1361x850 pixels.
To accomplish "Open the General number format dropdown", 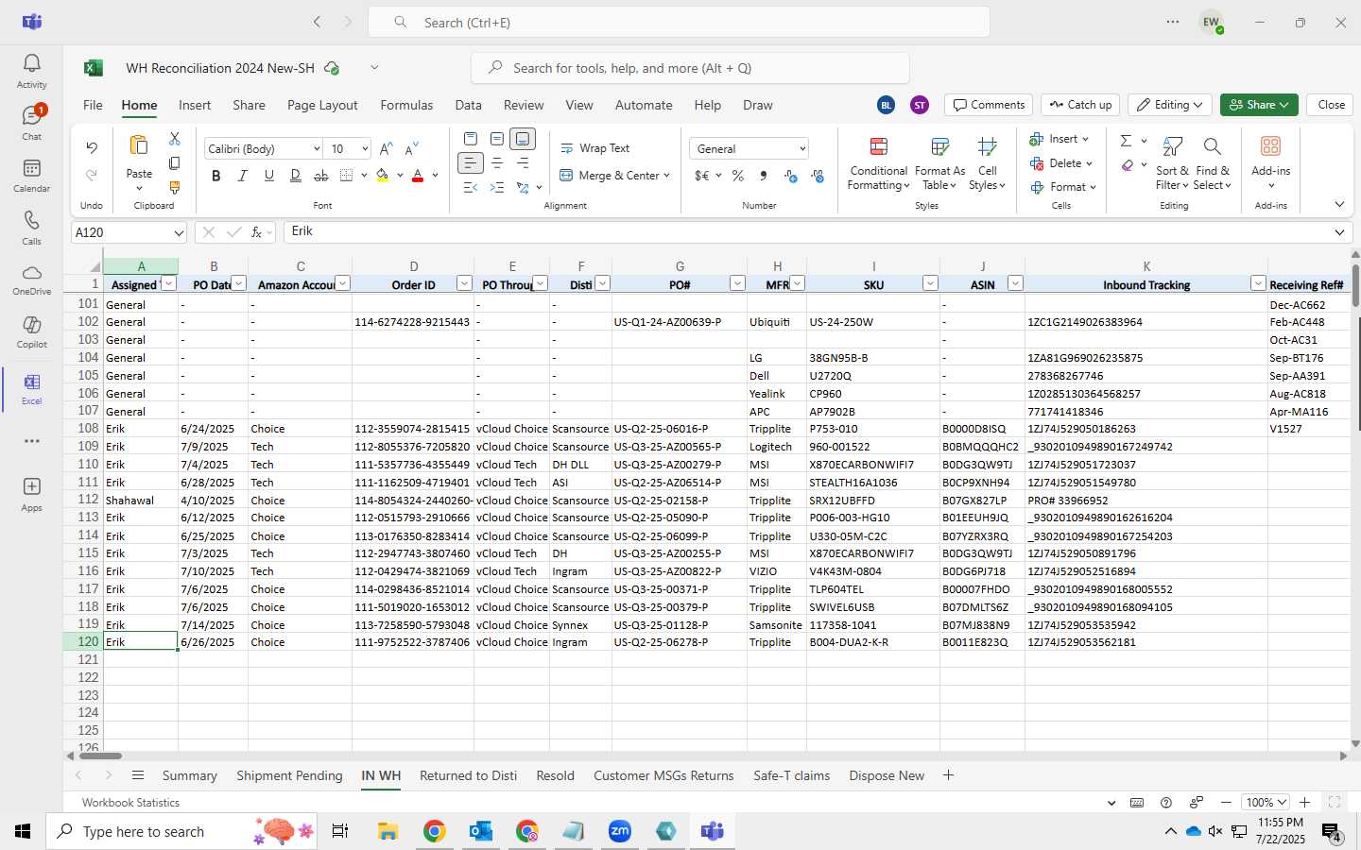I will click(x=802, y=149).
